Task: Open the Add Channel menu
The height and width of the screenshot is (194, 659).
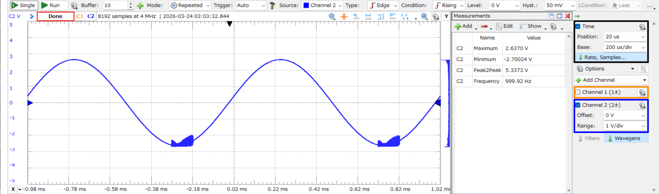Action: click(611, 80)
